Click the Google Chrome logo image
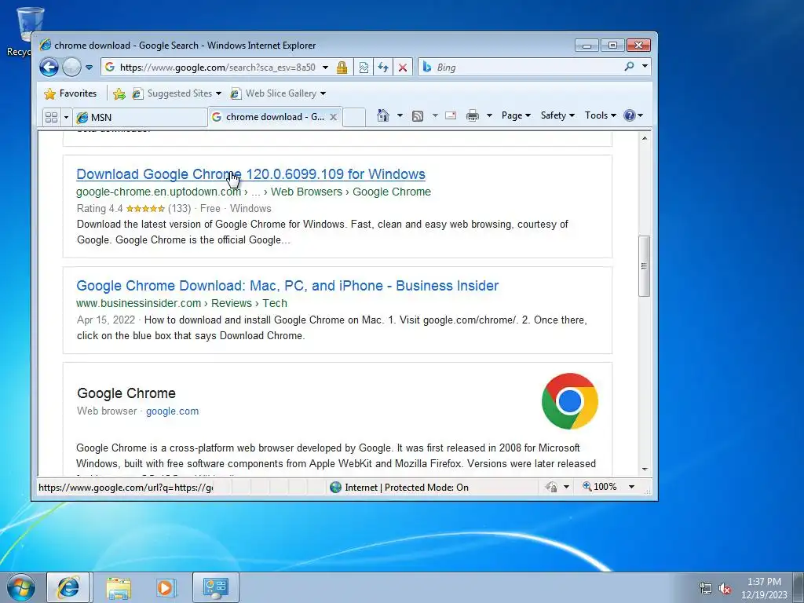The width and height of the screenshot is (804, 603). coord(570,401)
